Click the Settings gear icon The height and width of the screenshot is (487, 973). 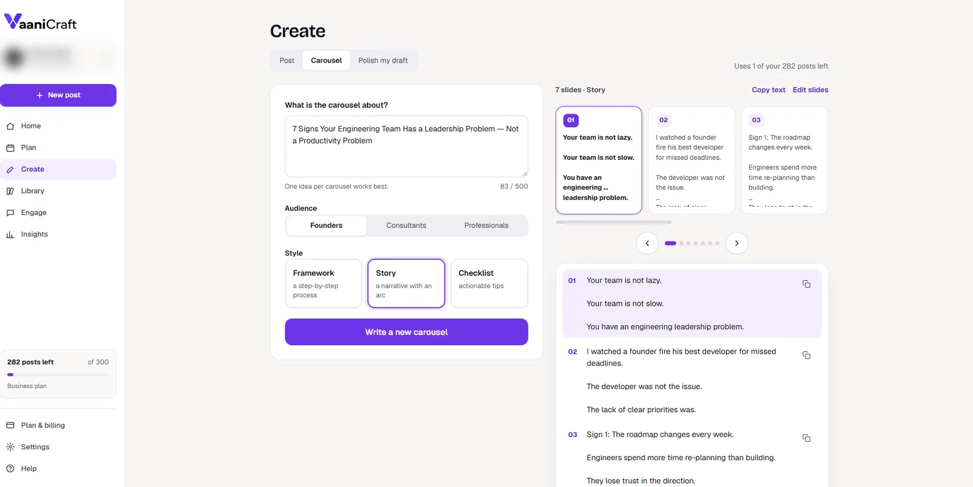pyautogui.click(x=10, y=447)
